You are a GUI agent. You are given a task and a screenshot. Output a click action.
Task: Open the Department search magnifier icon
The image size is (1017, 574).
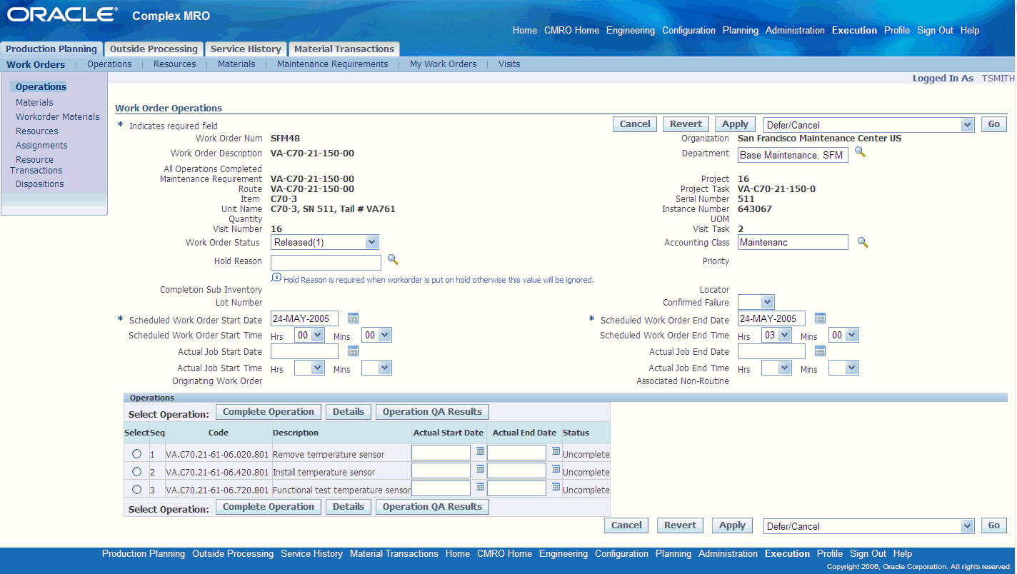point(860,152)
